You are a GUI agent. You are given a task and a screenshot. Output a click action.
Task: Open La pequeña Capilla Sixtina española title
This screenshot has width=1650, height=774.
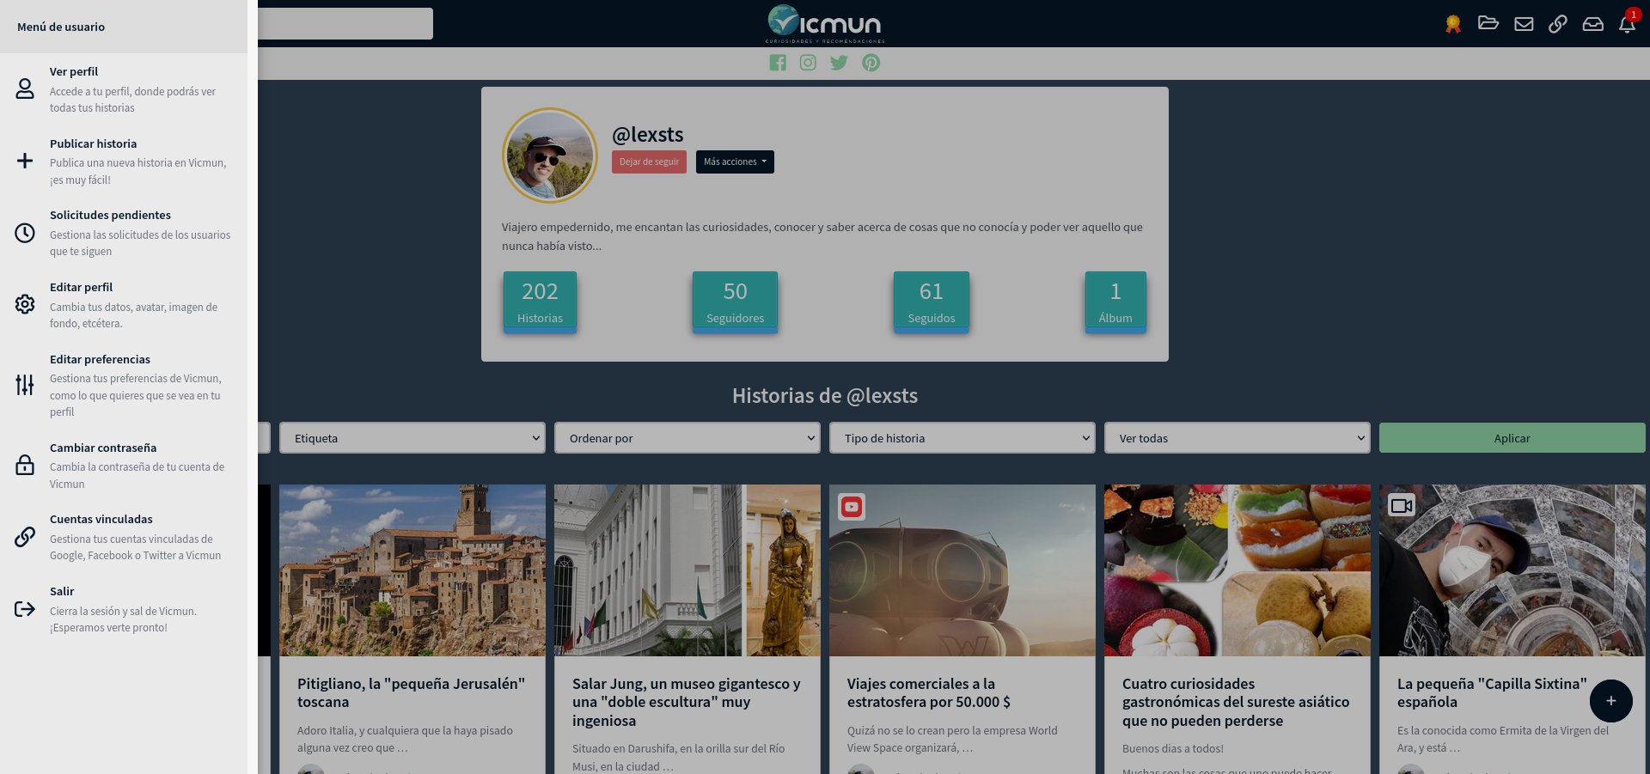[x=1492, y=692]
